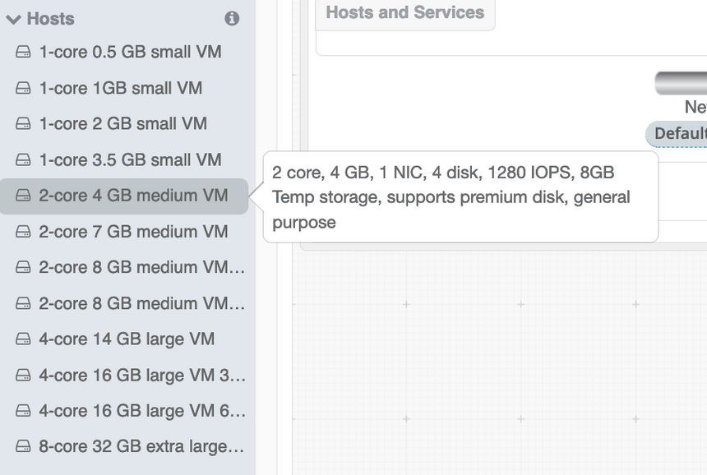Click the Hosts info icon

click(232, 18)
